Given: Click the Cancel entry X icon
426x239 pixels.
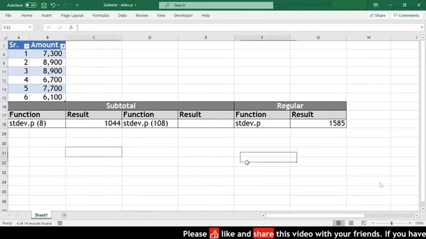Looking at the screenshot, I should [x=49, y=27].
